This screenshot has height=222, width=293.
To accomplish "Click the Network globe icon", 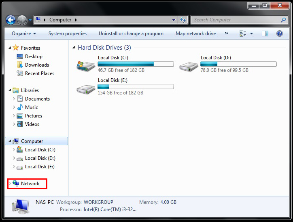I will [16, 183].
